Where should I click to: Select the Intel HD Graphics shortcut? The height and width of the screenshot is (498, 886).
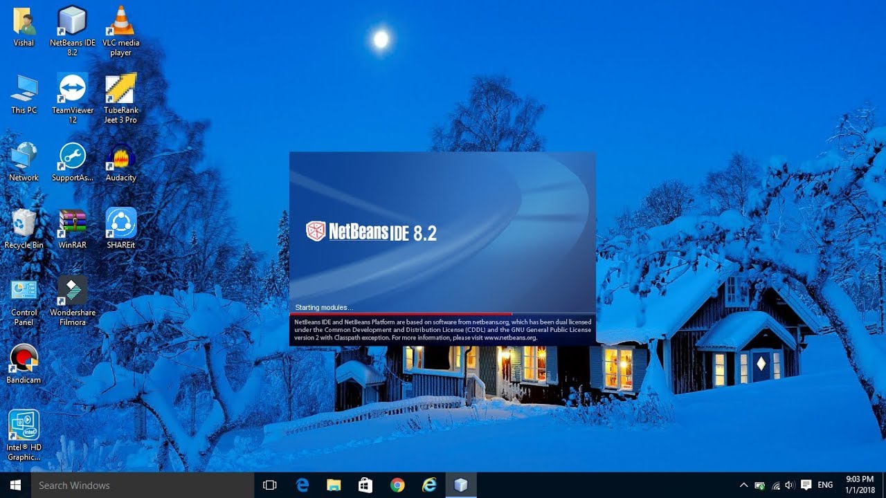click(x=24, y=436)
